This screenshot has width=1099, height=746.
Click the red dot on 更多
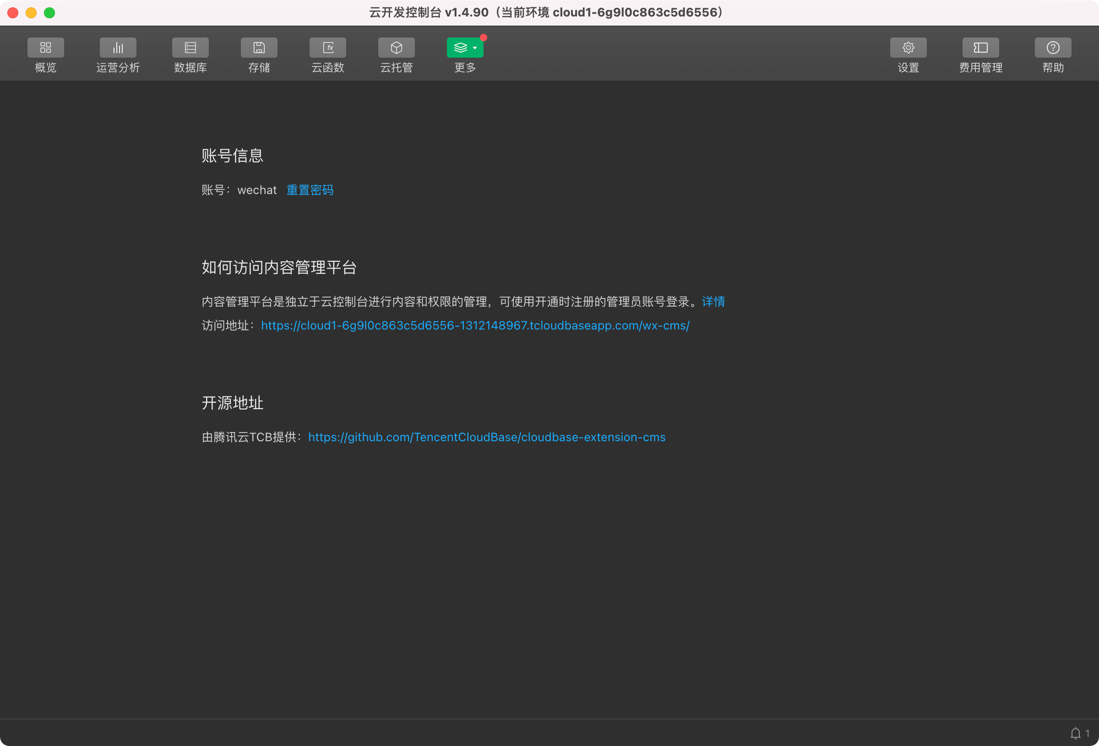tap(483, 38)
